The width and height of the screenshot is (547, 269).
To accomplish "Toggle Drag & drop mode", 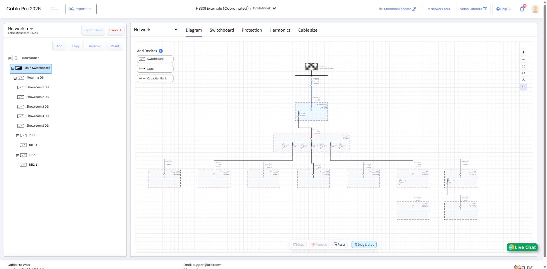I will 364,245.
